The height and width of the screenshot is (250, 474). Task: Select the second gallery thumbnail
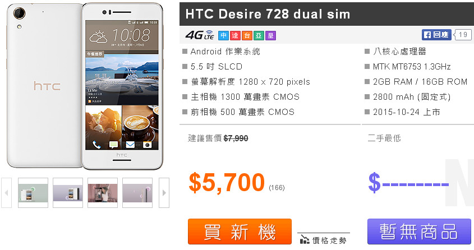pyautogui.click(x=68, y=193)
